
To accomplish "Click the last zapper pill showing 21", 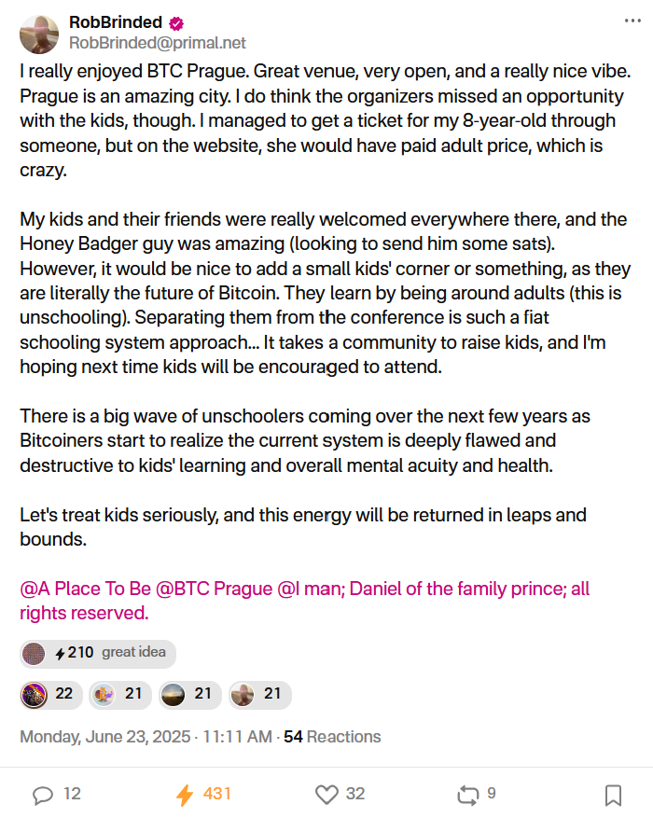I will 259,695.
